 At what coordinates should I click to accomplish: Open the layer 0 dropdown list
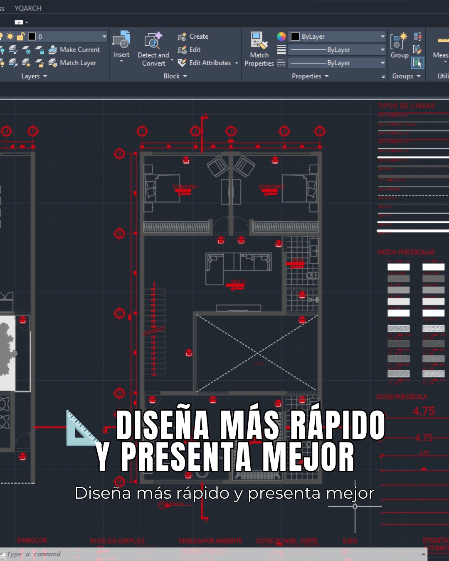(104, 37)
